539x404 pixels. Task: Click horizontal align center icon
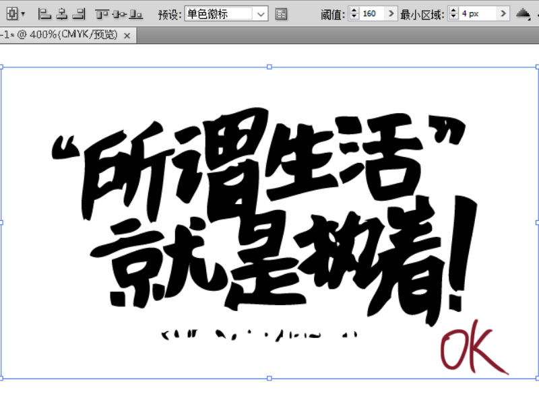coord(62,14)
